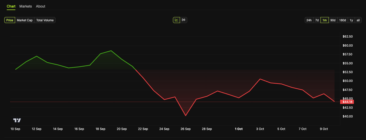This screenshot has width=366, height=140.
Task: Toggle chart to Total Volume
Action: [45, 20]
